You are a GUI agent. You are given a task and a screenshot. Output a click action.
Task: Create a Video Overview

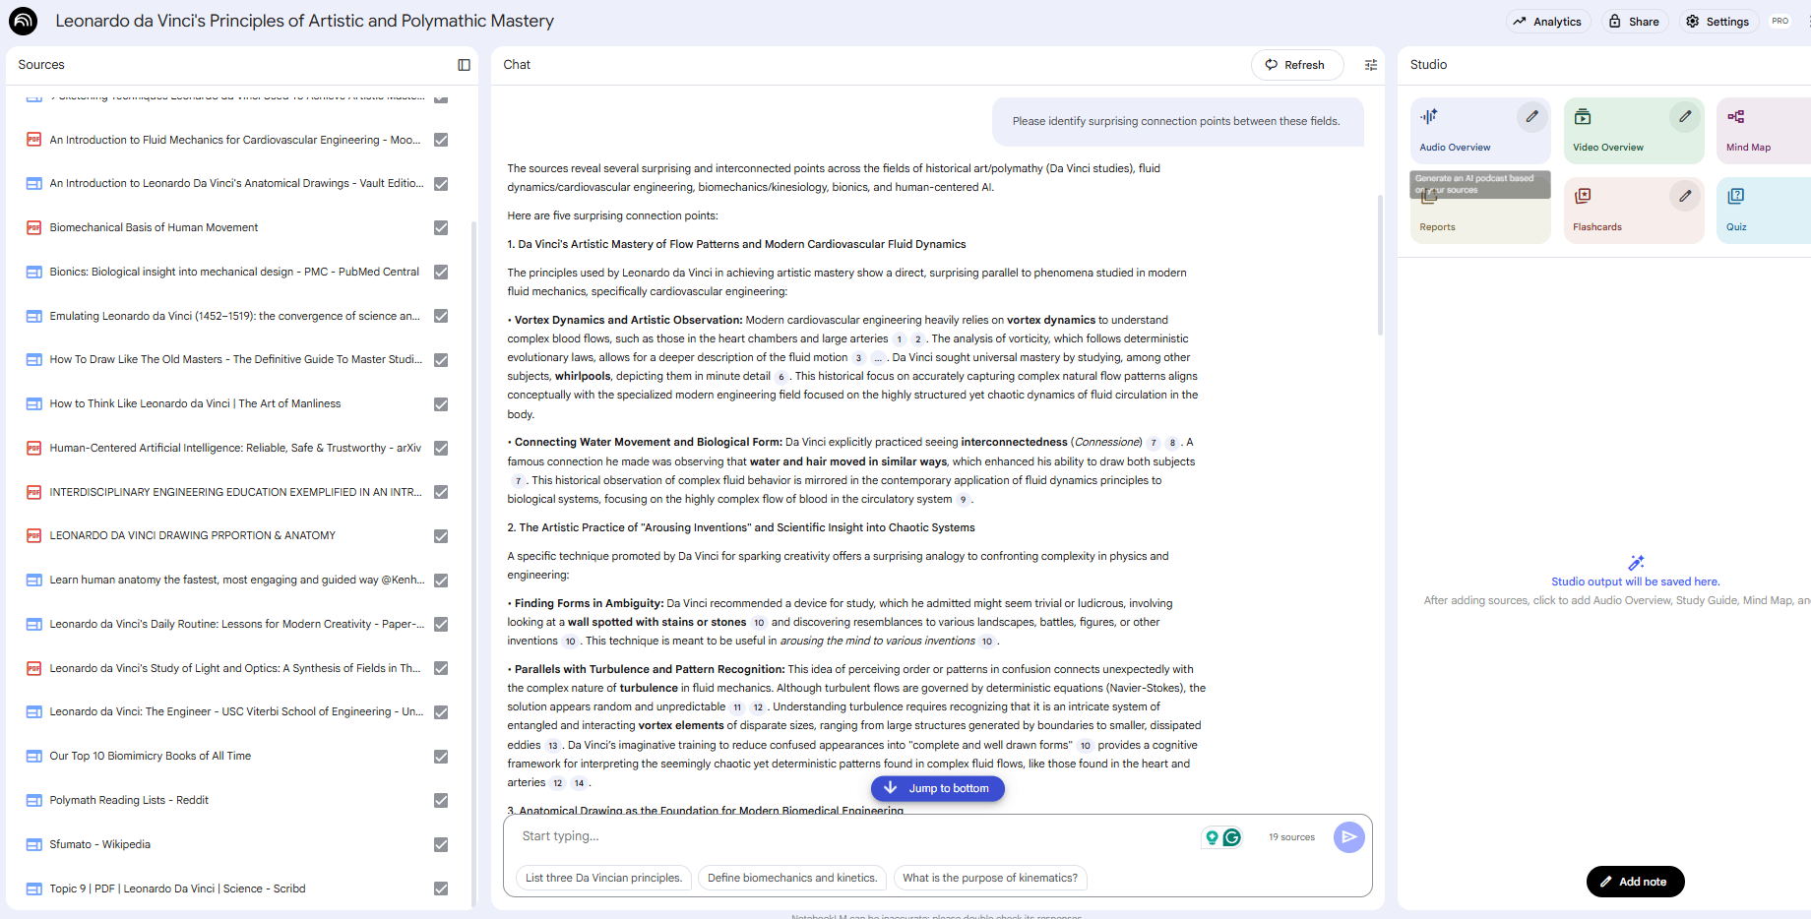coord(1633,130)
